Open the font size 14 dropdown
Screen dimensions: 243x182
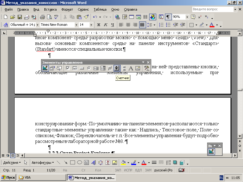(91, 25)
